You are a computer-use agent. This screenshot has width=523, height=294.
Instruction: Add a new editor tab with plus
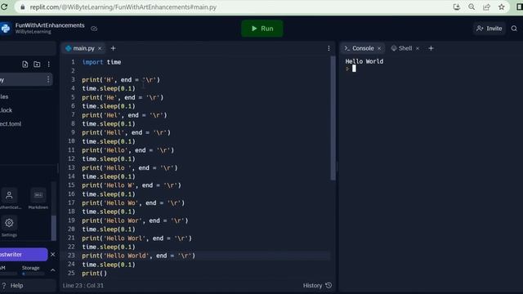(113, 48)
